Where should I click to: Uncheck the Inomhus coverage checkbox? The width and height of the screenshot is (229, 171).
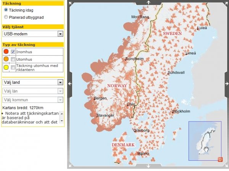click(x=13, y=51)
